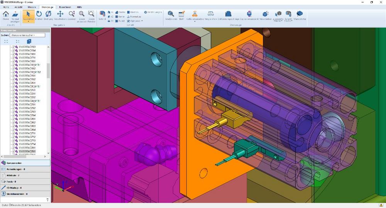The height and width of the screenshot is (208, 386).
Task: Uncheck the last visible component in the tree
Action: click(x=14, y=151)
